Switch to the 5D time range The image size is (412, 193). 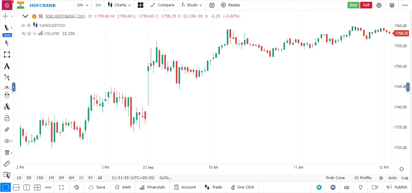29,178
